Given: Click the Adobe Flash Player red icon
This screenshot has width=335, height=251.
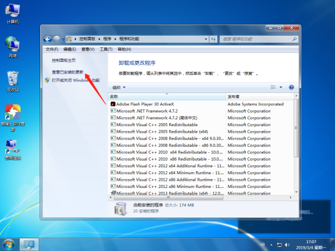Looking at the screenshot, I should [113, 104].
